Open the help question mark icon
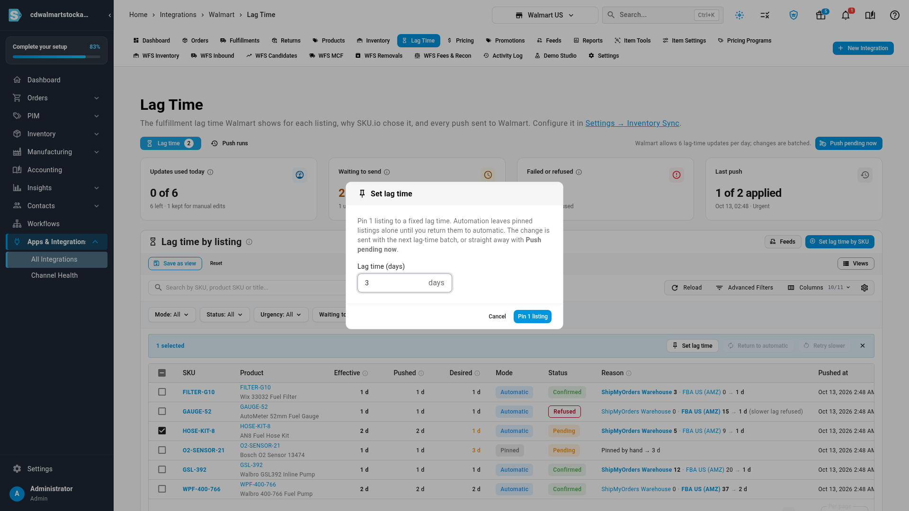Screen dimensions: 909x511 pyautogui.click(x=895, y=15)
